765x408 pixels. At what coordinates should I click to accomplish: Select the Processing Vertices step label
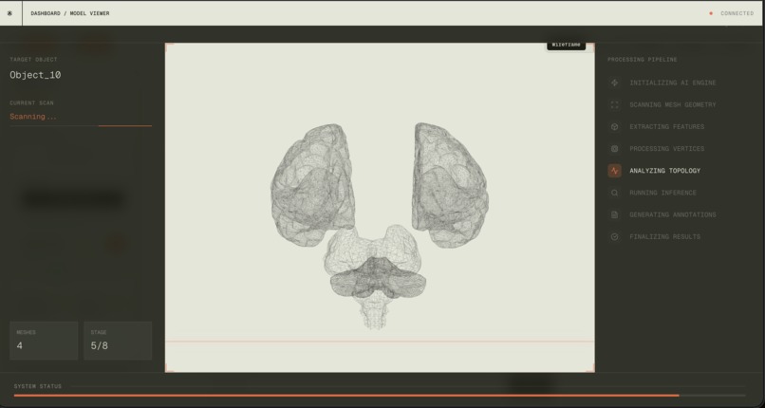667,149
